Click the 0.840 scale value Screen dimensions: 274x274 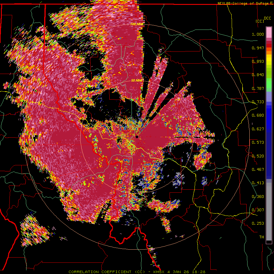tap(258, 75)
